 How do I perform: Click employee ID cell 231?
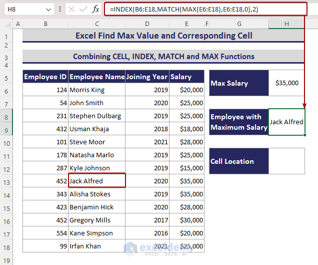click(45, 116)
